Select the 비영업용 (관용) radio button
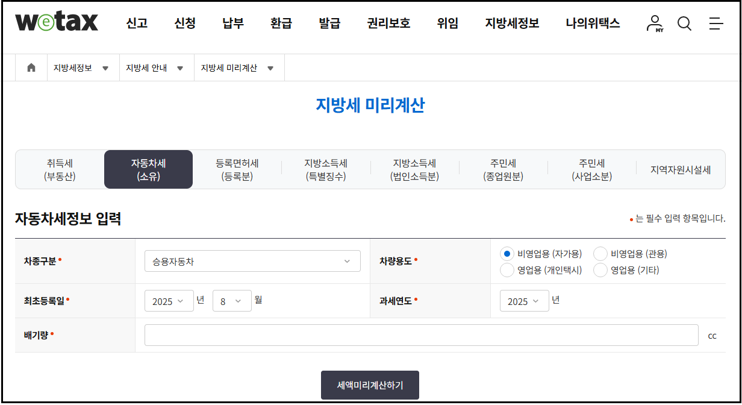742x405 pixels. [x=600, y=254]
